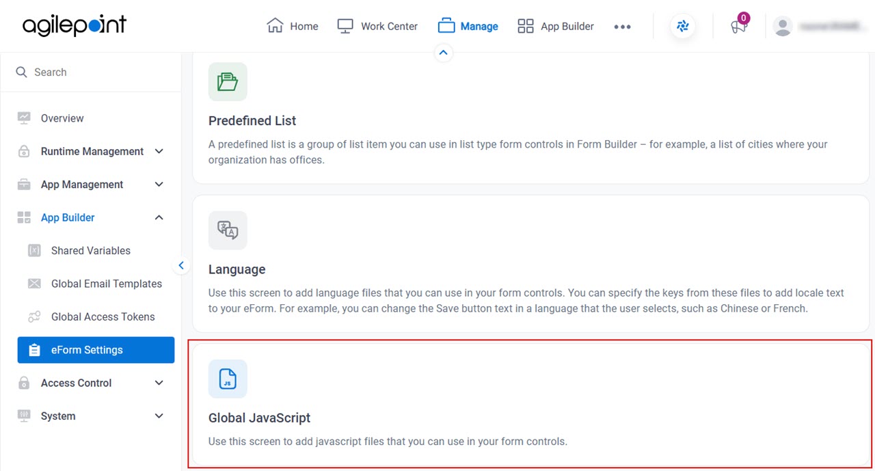
Task: Click the Shared Variables icon
Action: point(34,251)
